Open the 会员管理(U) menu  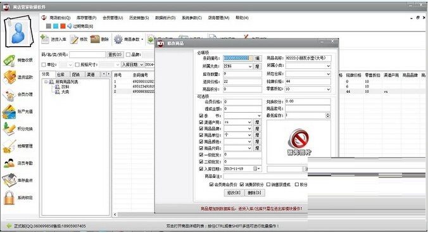coord(113,18)
